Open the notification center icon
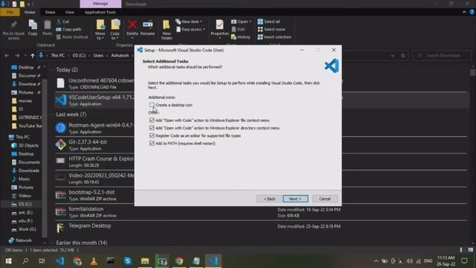The image size is (476, 268). 464,261
